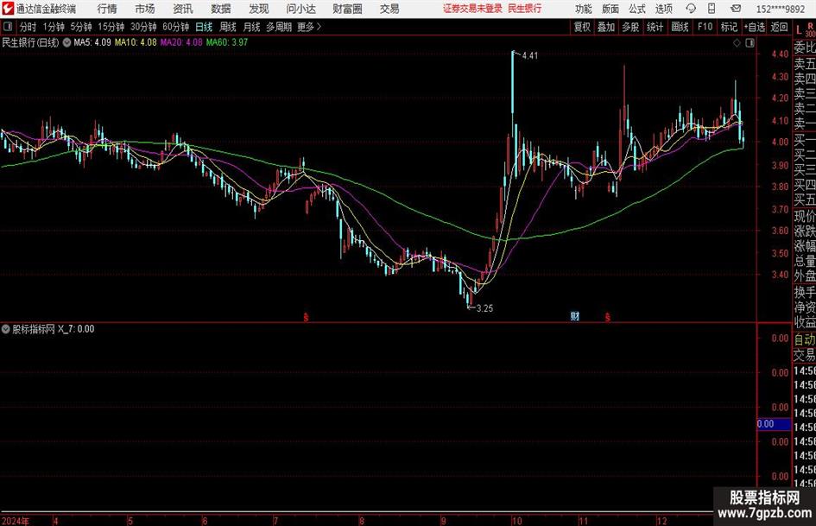Image resolution: width=816 pixels, height=526 pixels.
Task: Switch to the 60分钟 period tab
Action: click(176, 27)
